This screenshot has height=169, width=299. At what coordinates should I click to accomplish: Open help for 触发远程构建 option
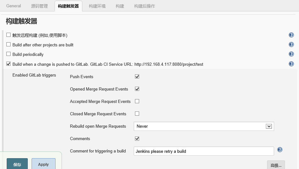coord(291,35)
